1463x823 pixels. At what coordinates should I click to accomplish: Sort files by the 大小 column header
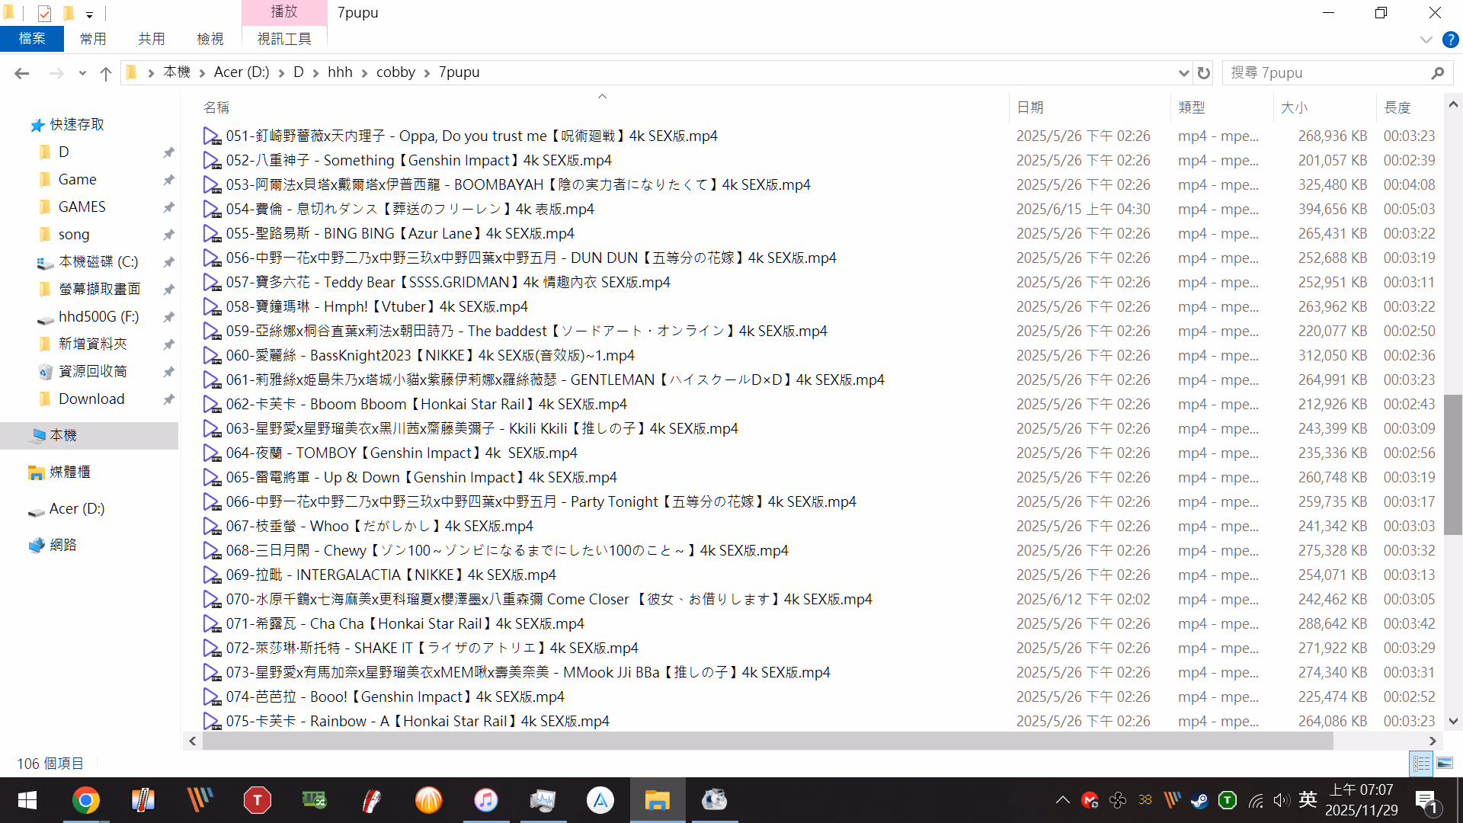click(1294, 107)
